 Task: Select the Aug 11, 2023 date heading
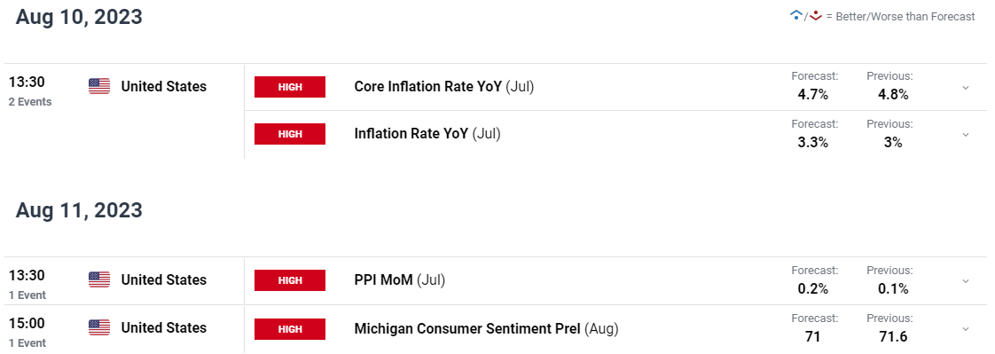click(x=79, y=210)
